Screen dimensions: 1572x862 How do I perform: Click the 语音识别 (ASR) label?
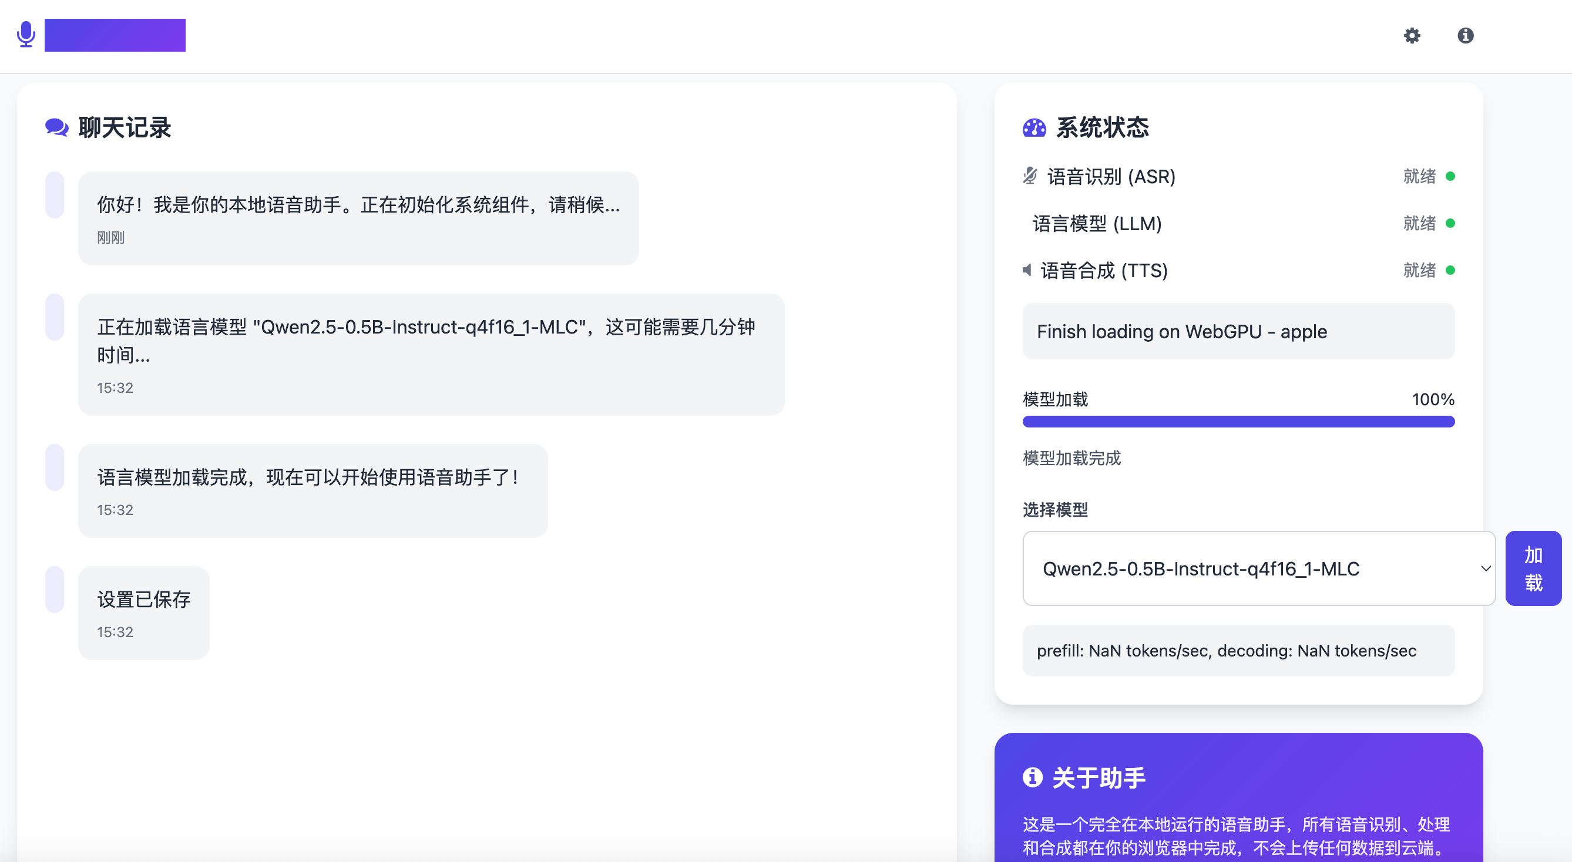click(x=1111, y=176)
